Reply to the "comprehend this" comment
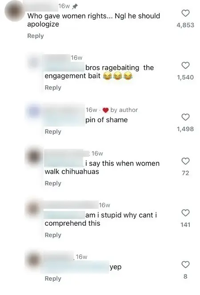Image resolution: width=200 pixels, height=295 pixels. 53,235
